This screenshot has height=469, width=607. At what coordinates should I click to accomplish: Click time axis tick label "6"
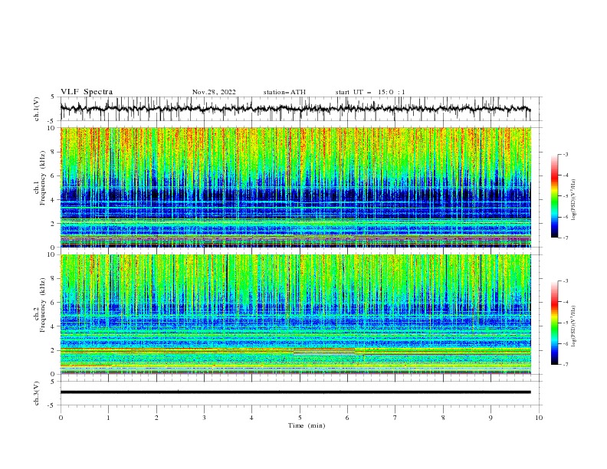[x=347, y=418]
